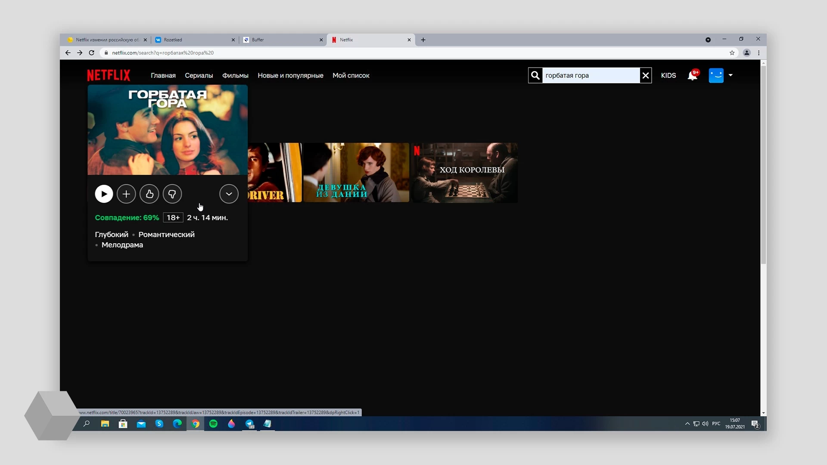
Task: Open Windows notification center
Action: (x=755, y=424)
